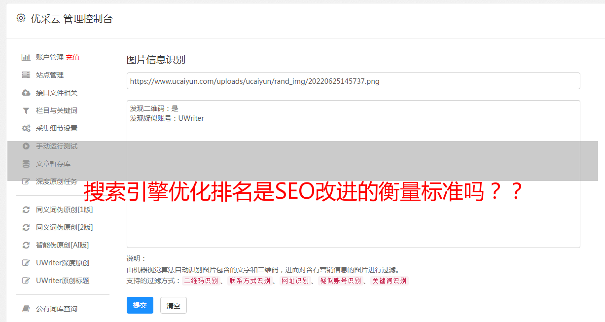The width and height of the screenshot is (605, 322).
Task: Click the 关键词识别 tag
Action: pos(389,281)
